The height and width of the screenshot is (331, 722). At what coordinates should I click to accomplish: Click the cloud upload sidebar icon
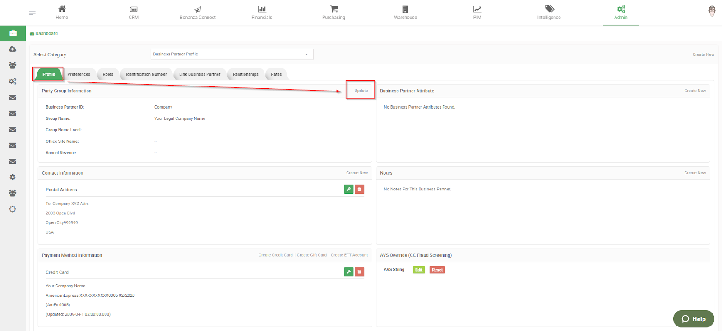click(13, 49)
